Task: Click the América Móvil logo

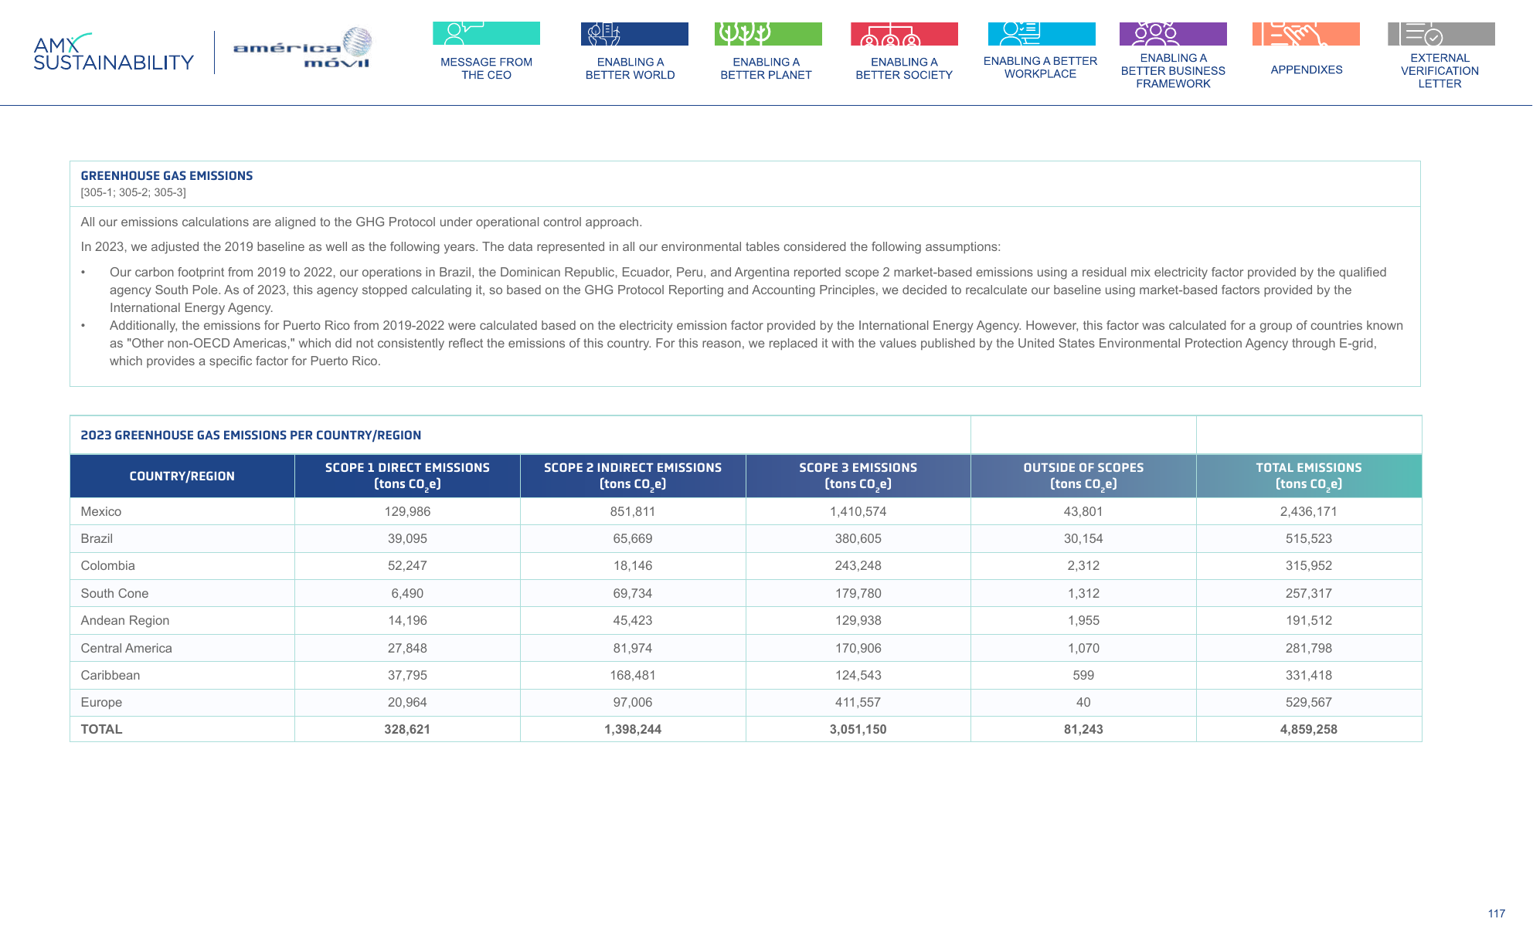Action: pyautogui.click(x=303, y=49)
